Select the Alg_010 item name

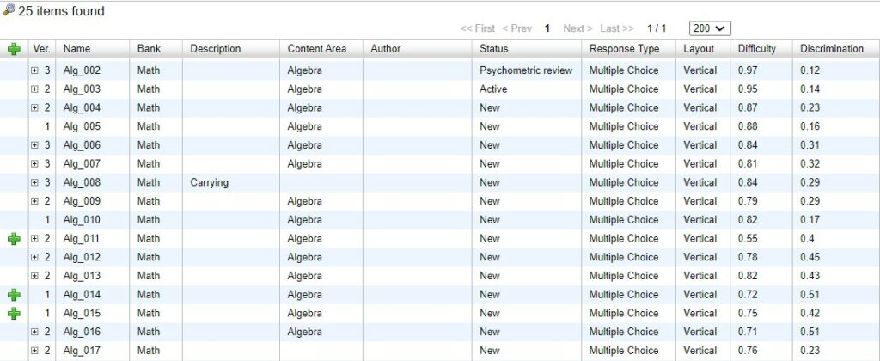click(82, 219)
